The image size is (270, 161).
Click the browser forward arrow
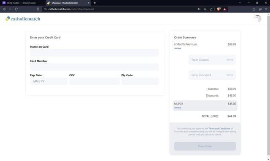[10, 9]
